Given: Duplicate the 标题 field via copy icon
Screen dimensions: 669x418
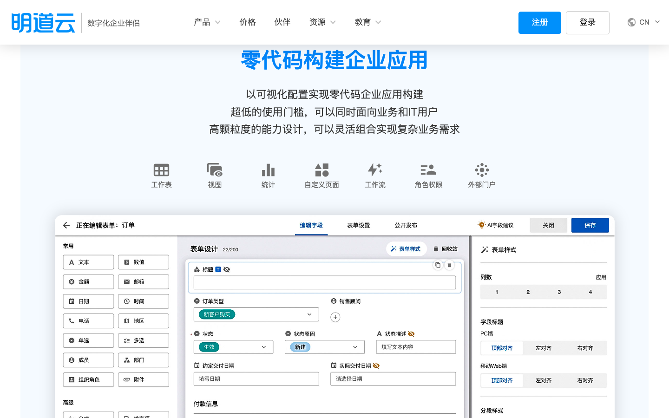Looking at the screenshot, I should tap(438, 265).
